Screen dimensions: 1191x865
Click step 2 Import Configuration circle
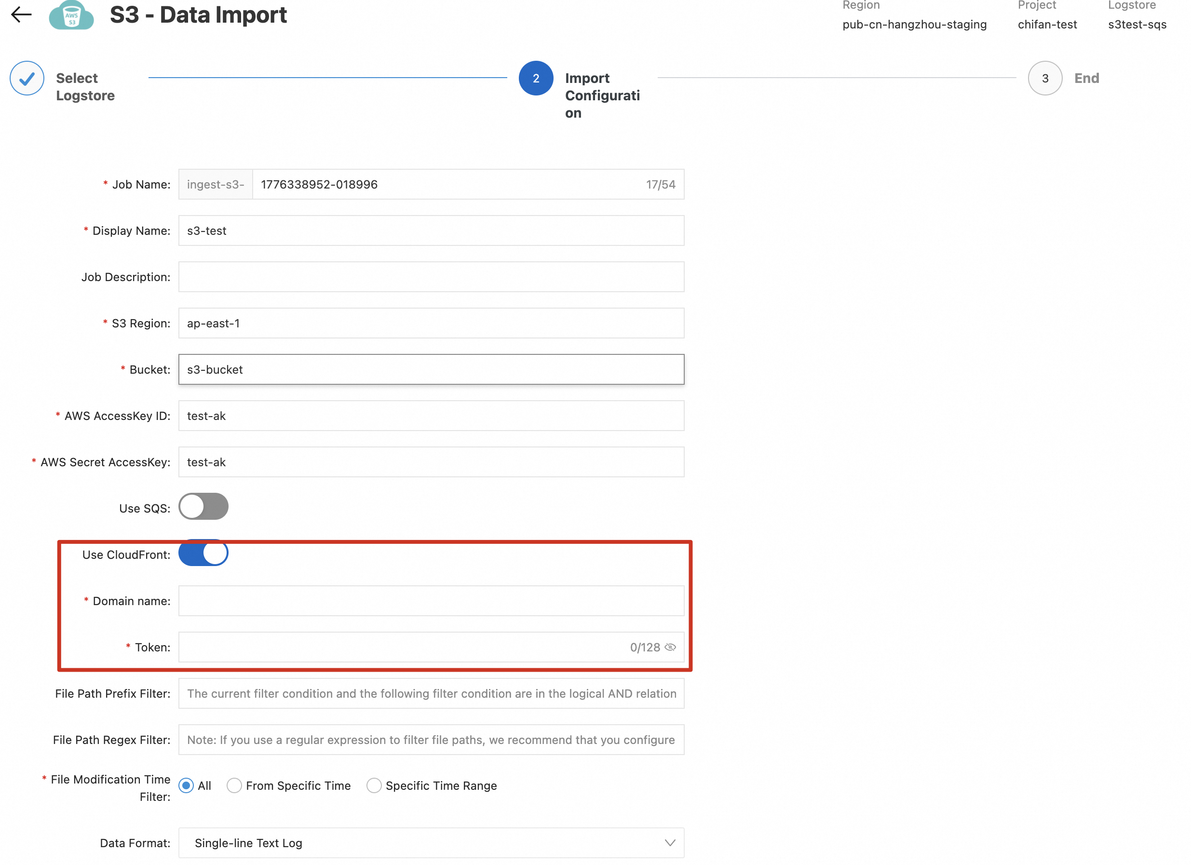(536, 78)
